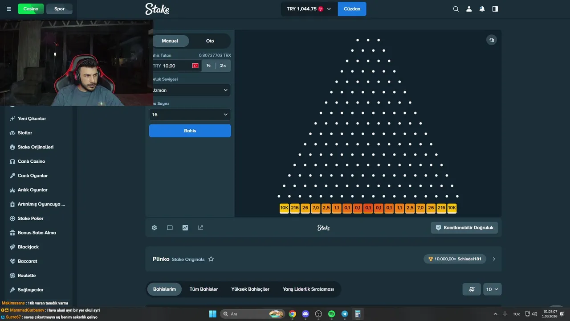570x321 pixels.
Task: Open site search magnifier icon
Action: coord(456,9)
